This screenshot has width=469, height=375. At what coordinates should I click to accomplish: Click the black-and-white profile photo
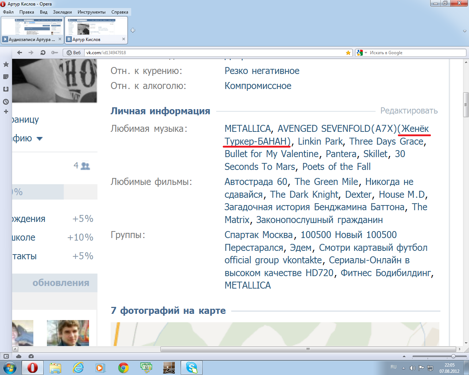54,81
